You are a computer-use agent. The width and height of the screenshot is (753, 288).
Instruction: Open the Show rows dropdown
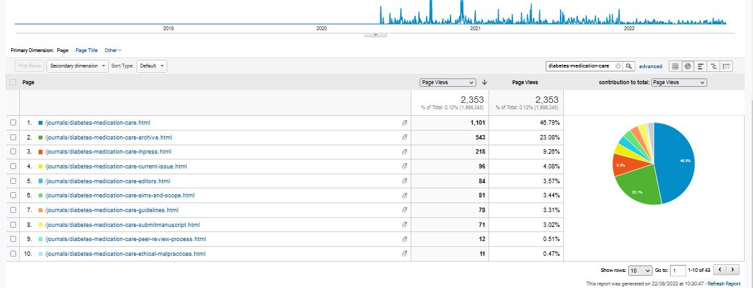click(641, 270)
